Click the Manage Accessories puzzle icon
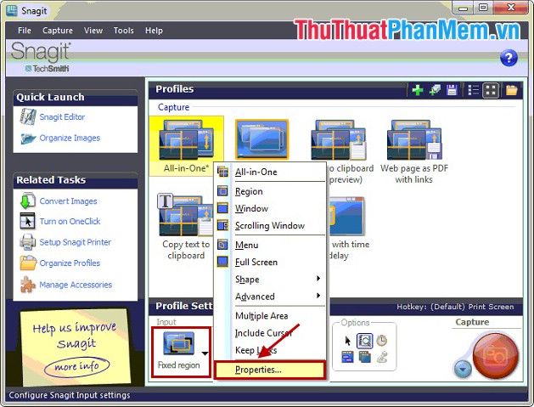Image resolution: width=534 pixels, height=407 pixels. [27, 285]
